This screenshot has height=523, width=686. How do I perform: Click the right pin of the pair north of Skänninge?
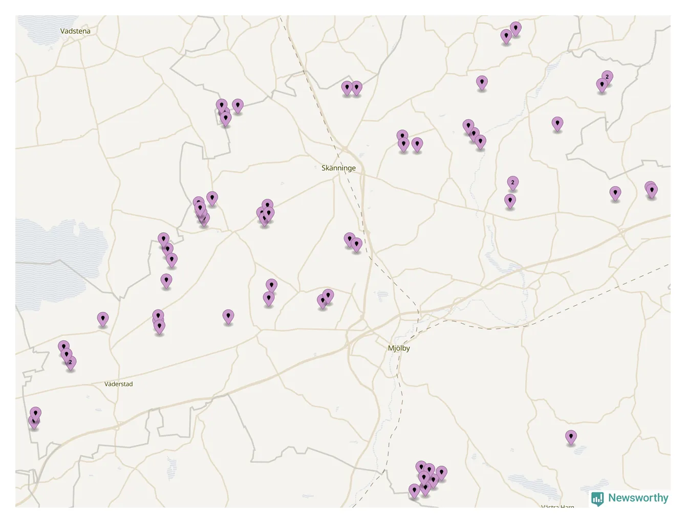(357, 88)
